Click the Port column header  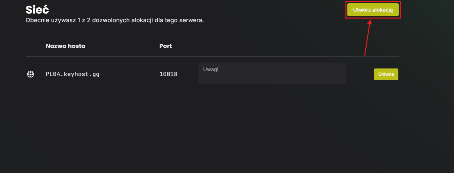click(166, 46)
